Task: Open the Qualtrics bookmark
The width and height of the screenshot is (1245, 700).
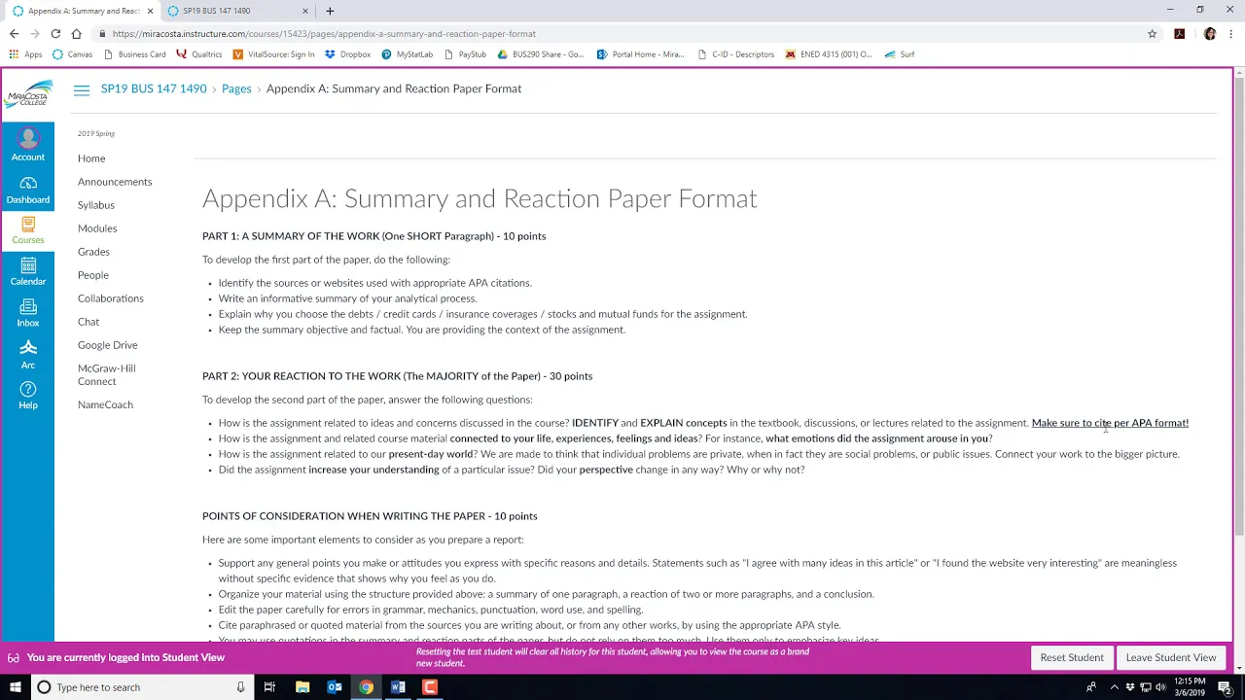Action: [x=198, y=54]
